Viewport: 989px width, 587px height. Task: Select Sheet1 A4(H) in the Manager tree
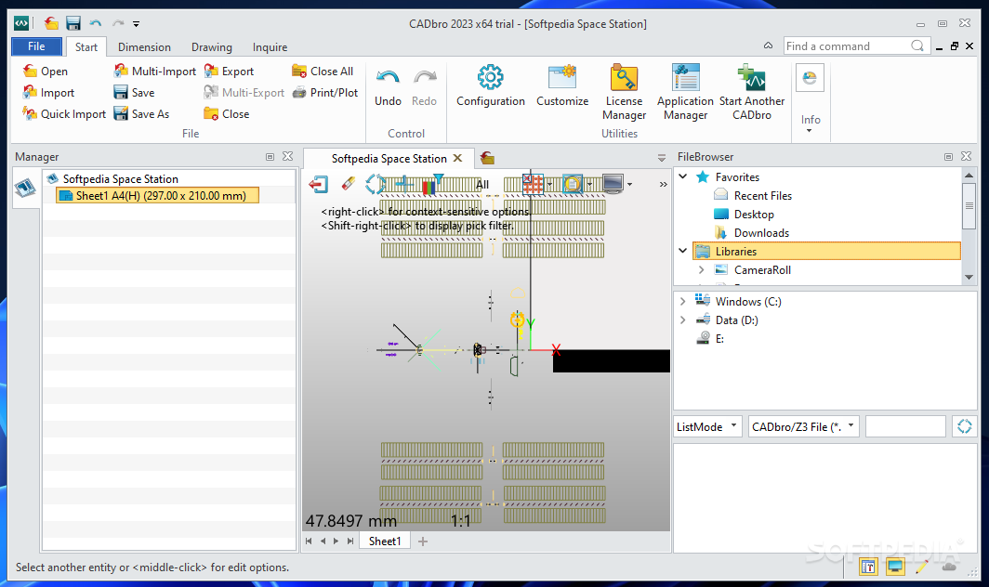coord(157,195)
